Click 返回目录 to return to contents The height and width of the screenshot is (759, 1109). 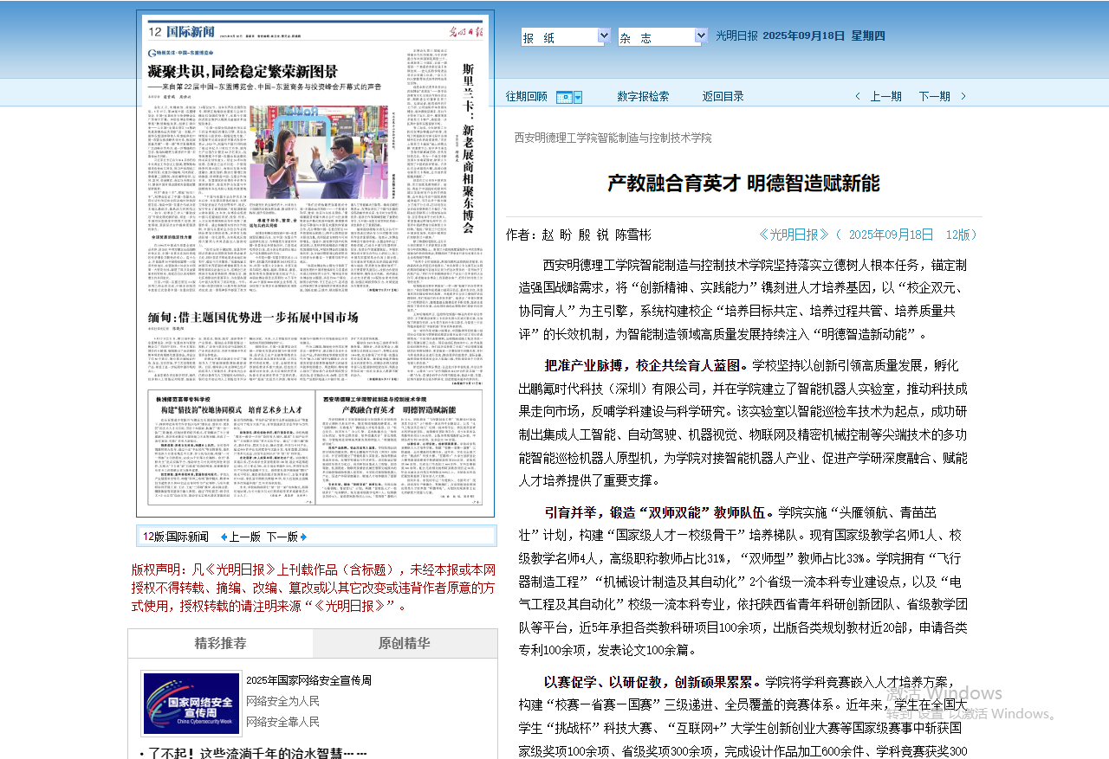723,97
